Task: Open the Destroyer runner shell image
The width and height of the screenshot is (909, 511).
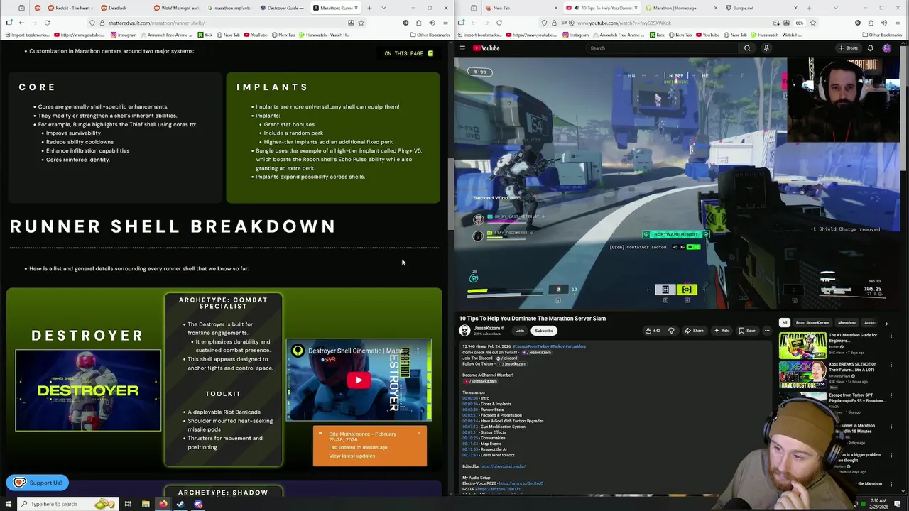Action: coord(88,390)
